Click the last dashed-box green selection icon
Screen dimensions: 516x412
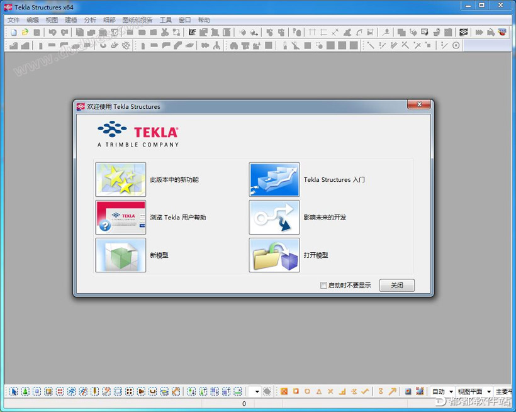click(x=238, y=391)
